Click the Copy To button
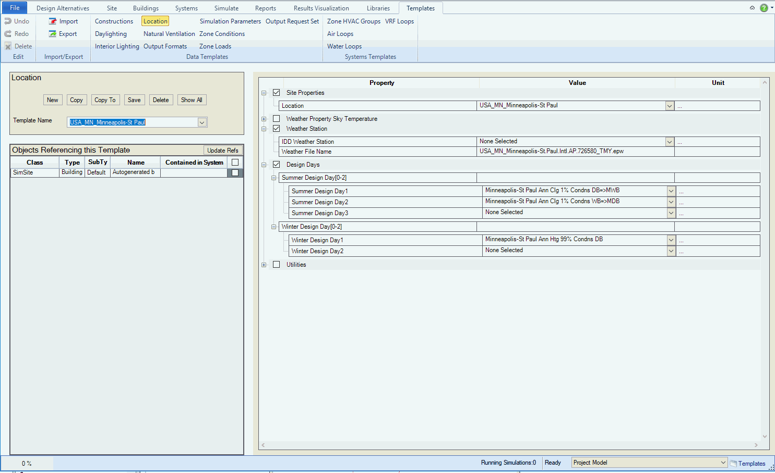Screen dimensions: 775x473 point(105,100)
